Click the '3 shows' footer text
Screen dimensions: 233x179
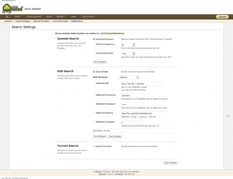97,172
